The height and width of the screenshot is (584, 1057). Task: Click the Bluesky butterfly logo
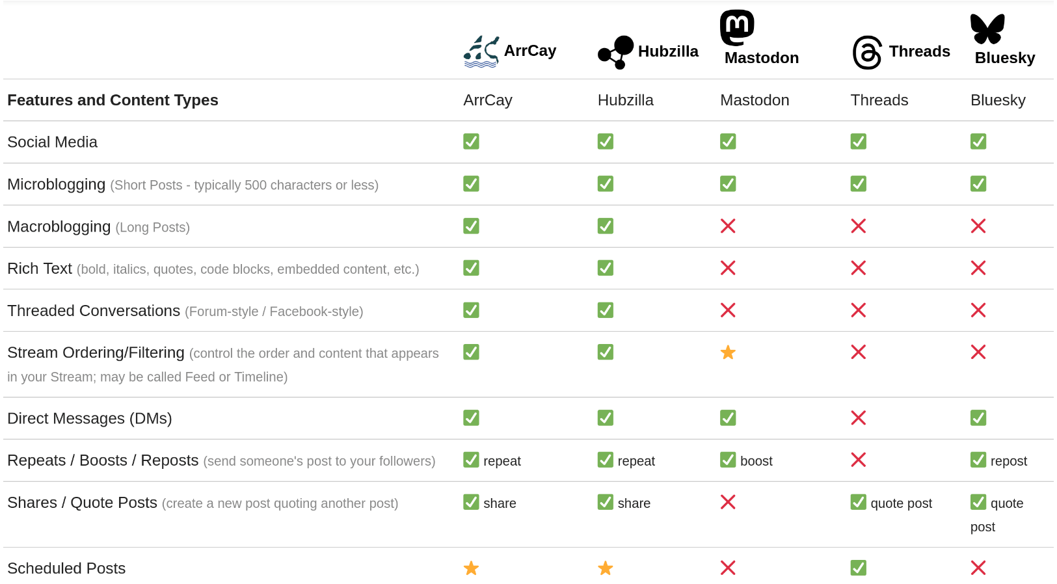[x=987, y=29]
